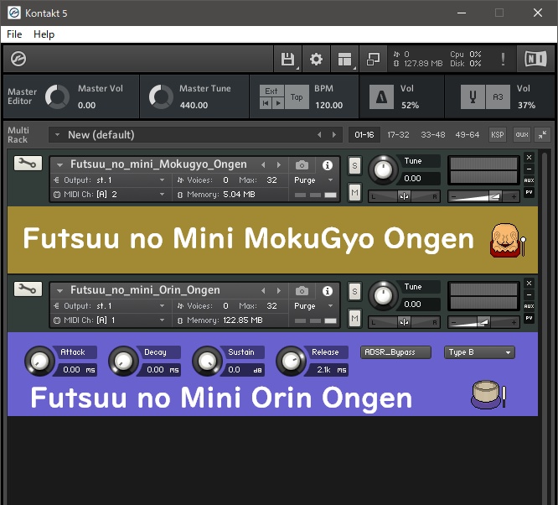This screenshot has width=558, height=505.
Task: Mute the Orin instrument
Action: (354, 318)
